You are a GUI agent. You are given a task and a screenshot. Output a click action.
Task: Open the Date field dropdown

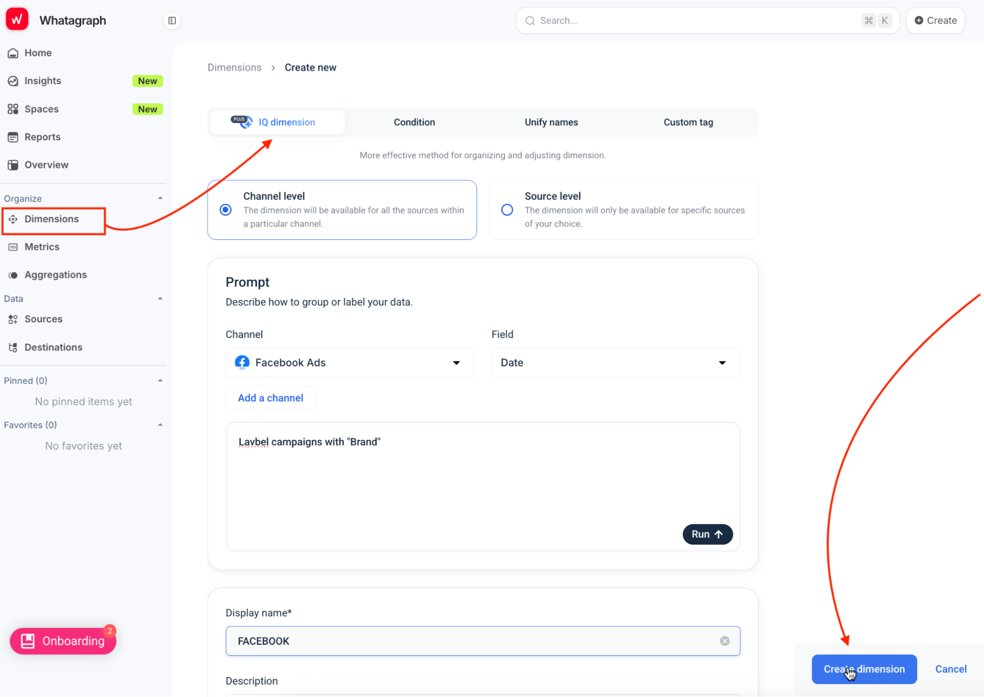tap(615, 363)
